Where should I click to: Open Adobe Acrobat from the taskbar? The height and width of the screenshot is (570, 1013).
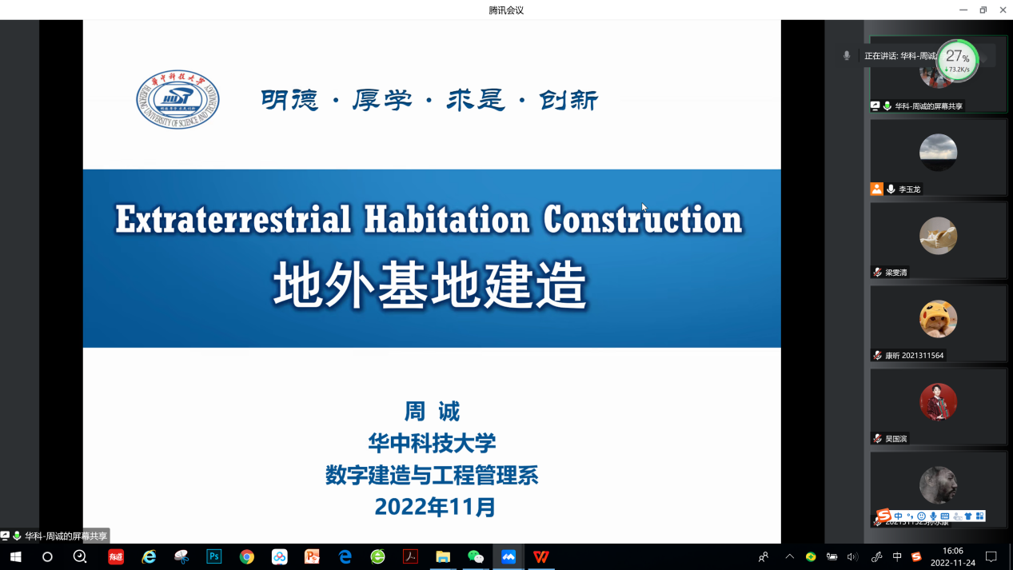410,556
